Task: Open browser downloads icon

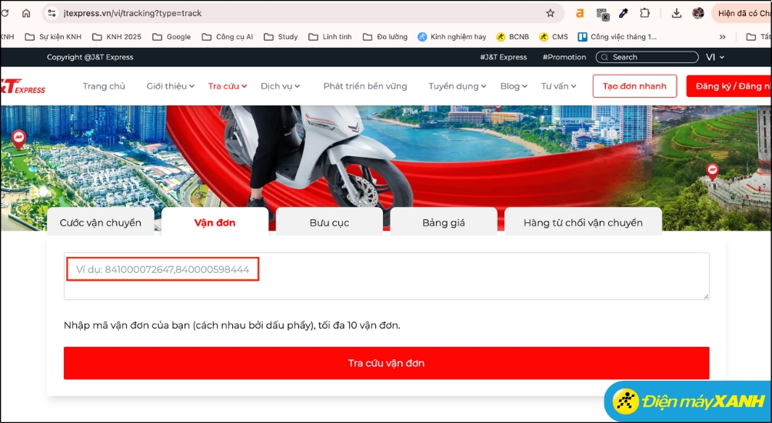Action: (677, 13)
